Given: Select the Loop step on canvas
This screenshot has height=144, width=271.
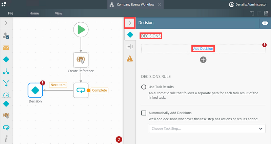Looking at the screenshot, I should [x=81, y=90].
